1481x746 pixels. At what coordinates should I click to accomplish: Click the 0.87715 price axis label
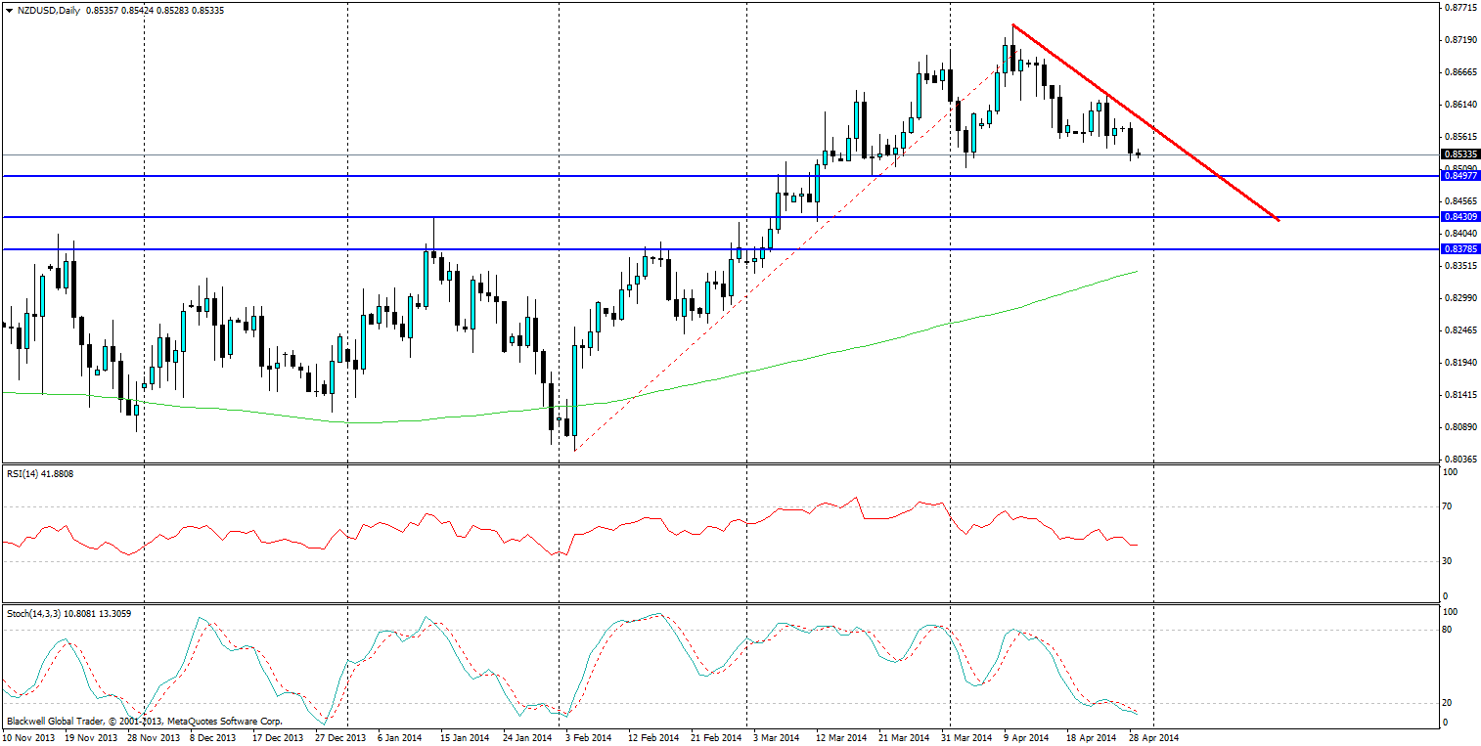[x=1460, y=8]
